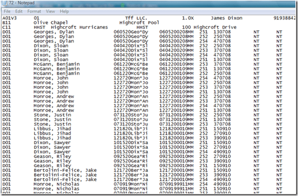Click the A01v3 record code

click(9, 18)
